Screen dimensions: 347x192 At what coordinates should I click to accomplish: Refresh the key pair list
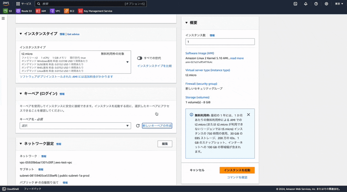(138, 126)
